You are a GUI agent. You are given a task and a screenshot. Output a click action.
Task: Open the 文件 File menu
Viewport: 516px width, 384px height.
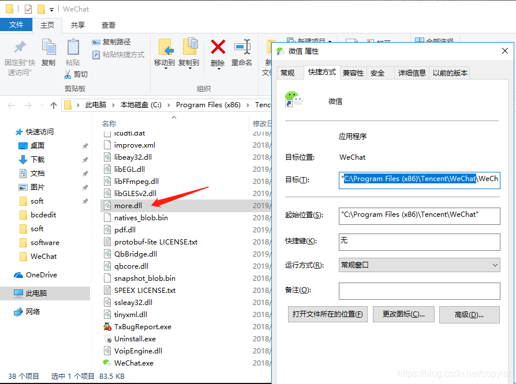click(16, 25)
